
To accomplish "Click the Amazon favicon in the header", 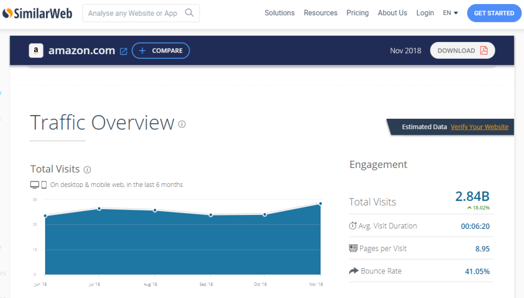I will pos(36,51).
